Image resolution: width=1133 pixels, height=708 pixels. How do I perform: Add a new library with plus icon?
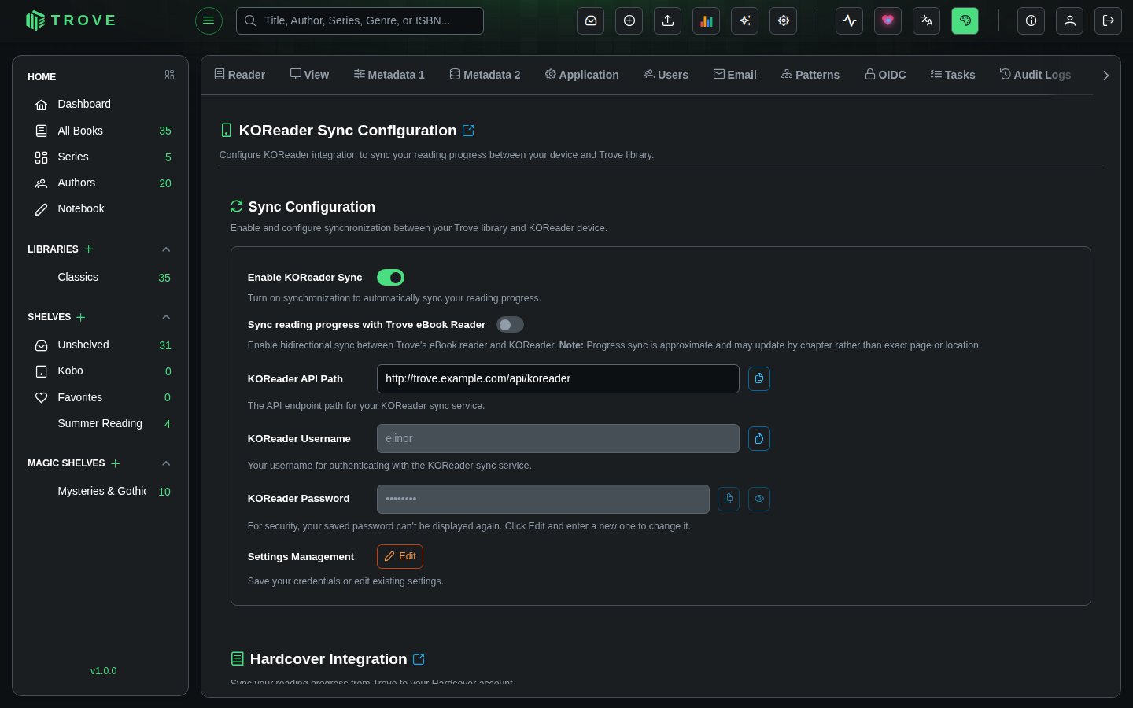tap(89, 249)
